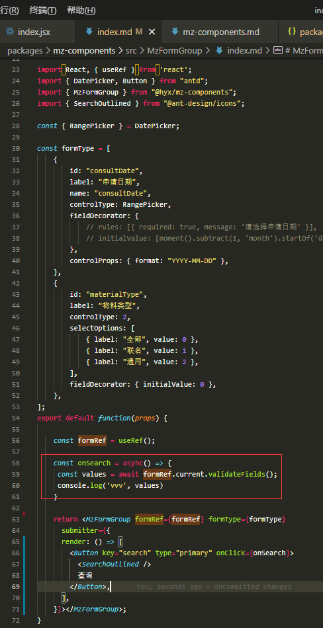Click the opening MzFormGroup tag on line 63

point(107,520)
